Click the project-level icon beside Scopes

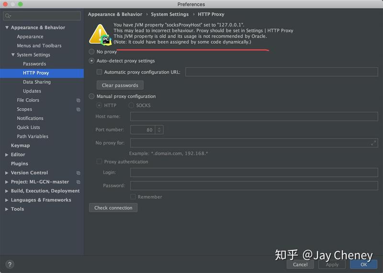79,109
